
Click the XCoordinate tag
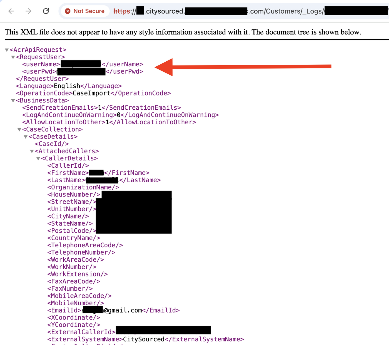click(74, 318)
